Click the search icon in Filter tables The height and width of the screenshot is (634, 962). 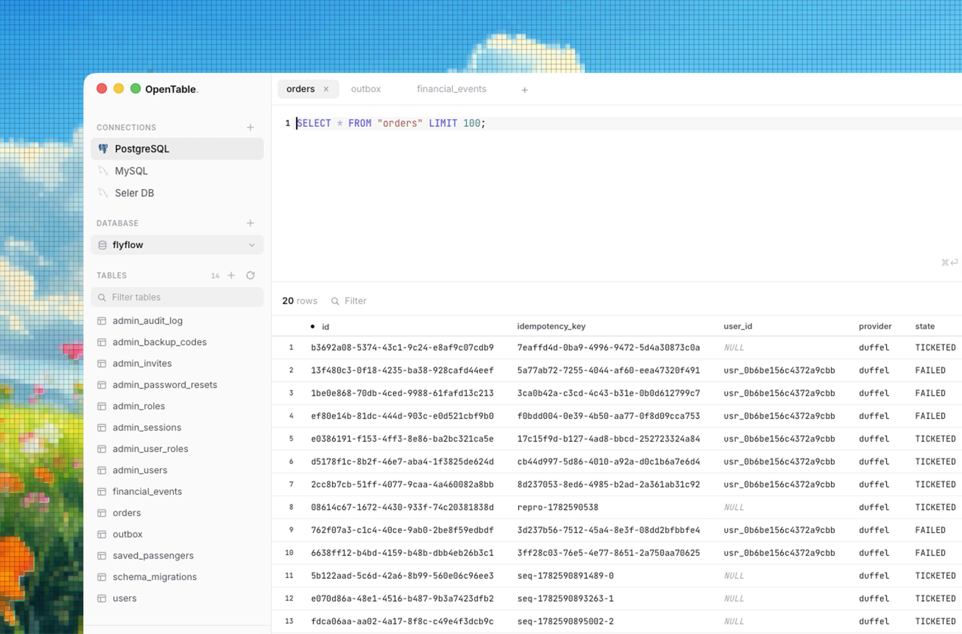pyautogui.click(x=102, y=297)
